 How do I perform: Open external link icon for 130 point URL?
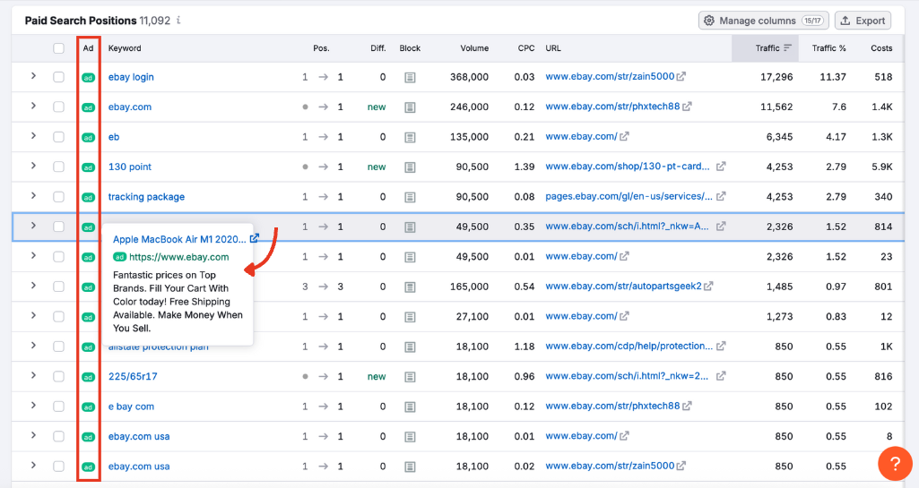tap(721, 167)
